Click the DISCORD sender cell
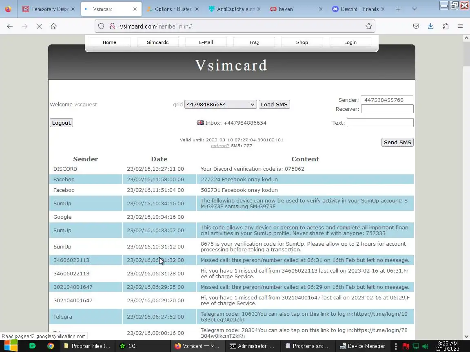This screenshot has width=470, height=352. pyautogui.click(x=85, y=169)
